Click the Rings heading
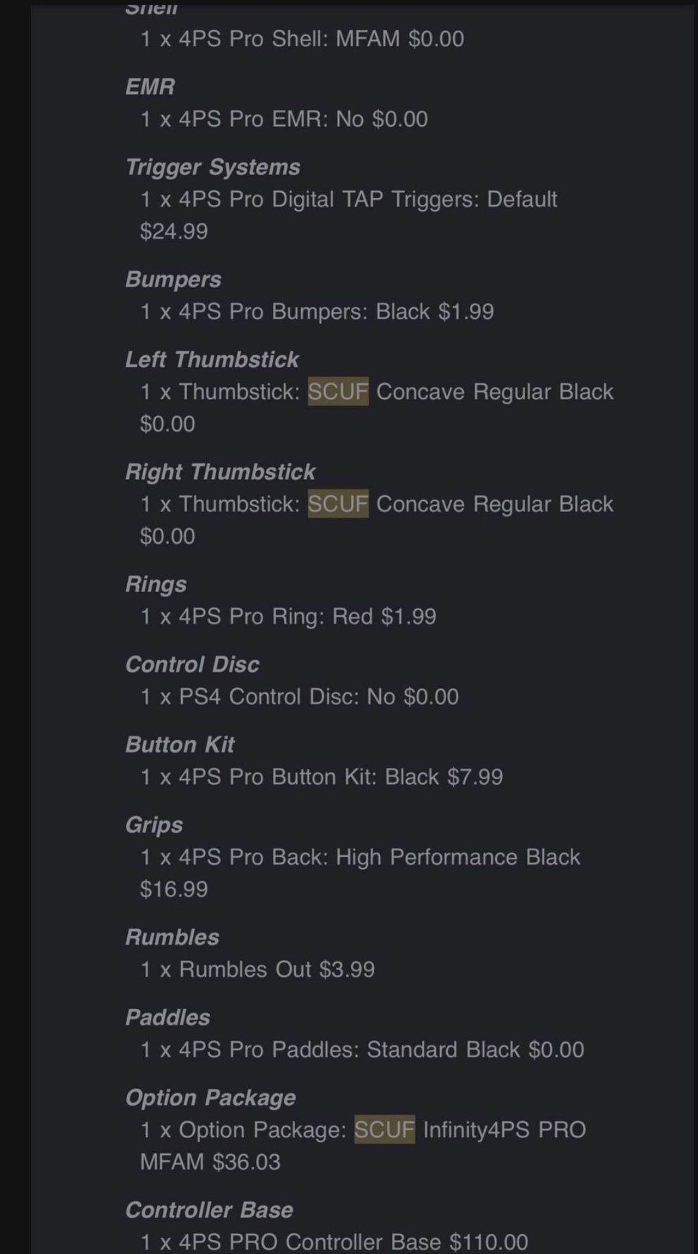Viewport: 698px width, 1254px height. point(156,585)
